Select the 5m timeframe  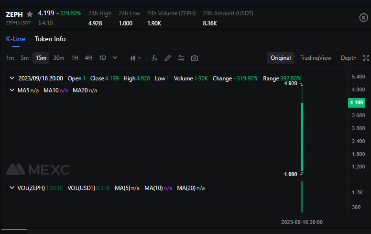coord(24,58)
